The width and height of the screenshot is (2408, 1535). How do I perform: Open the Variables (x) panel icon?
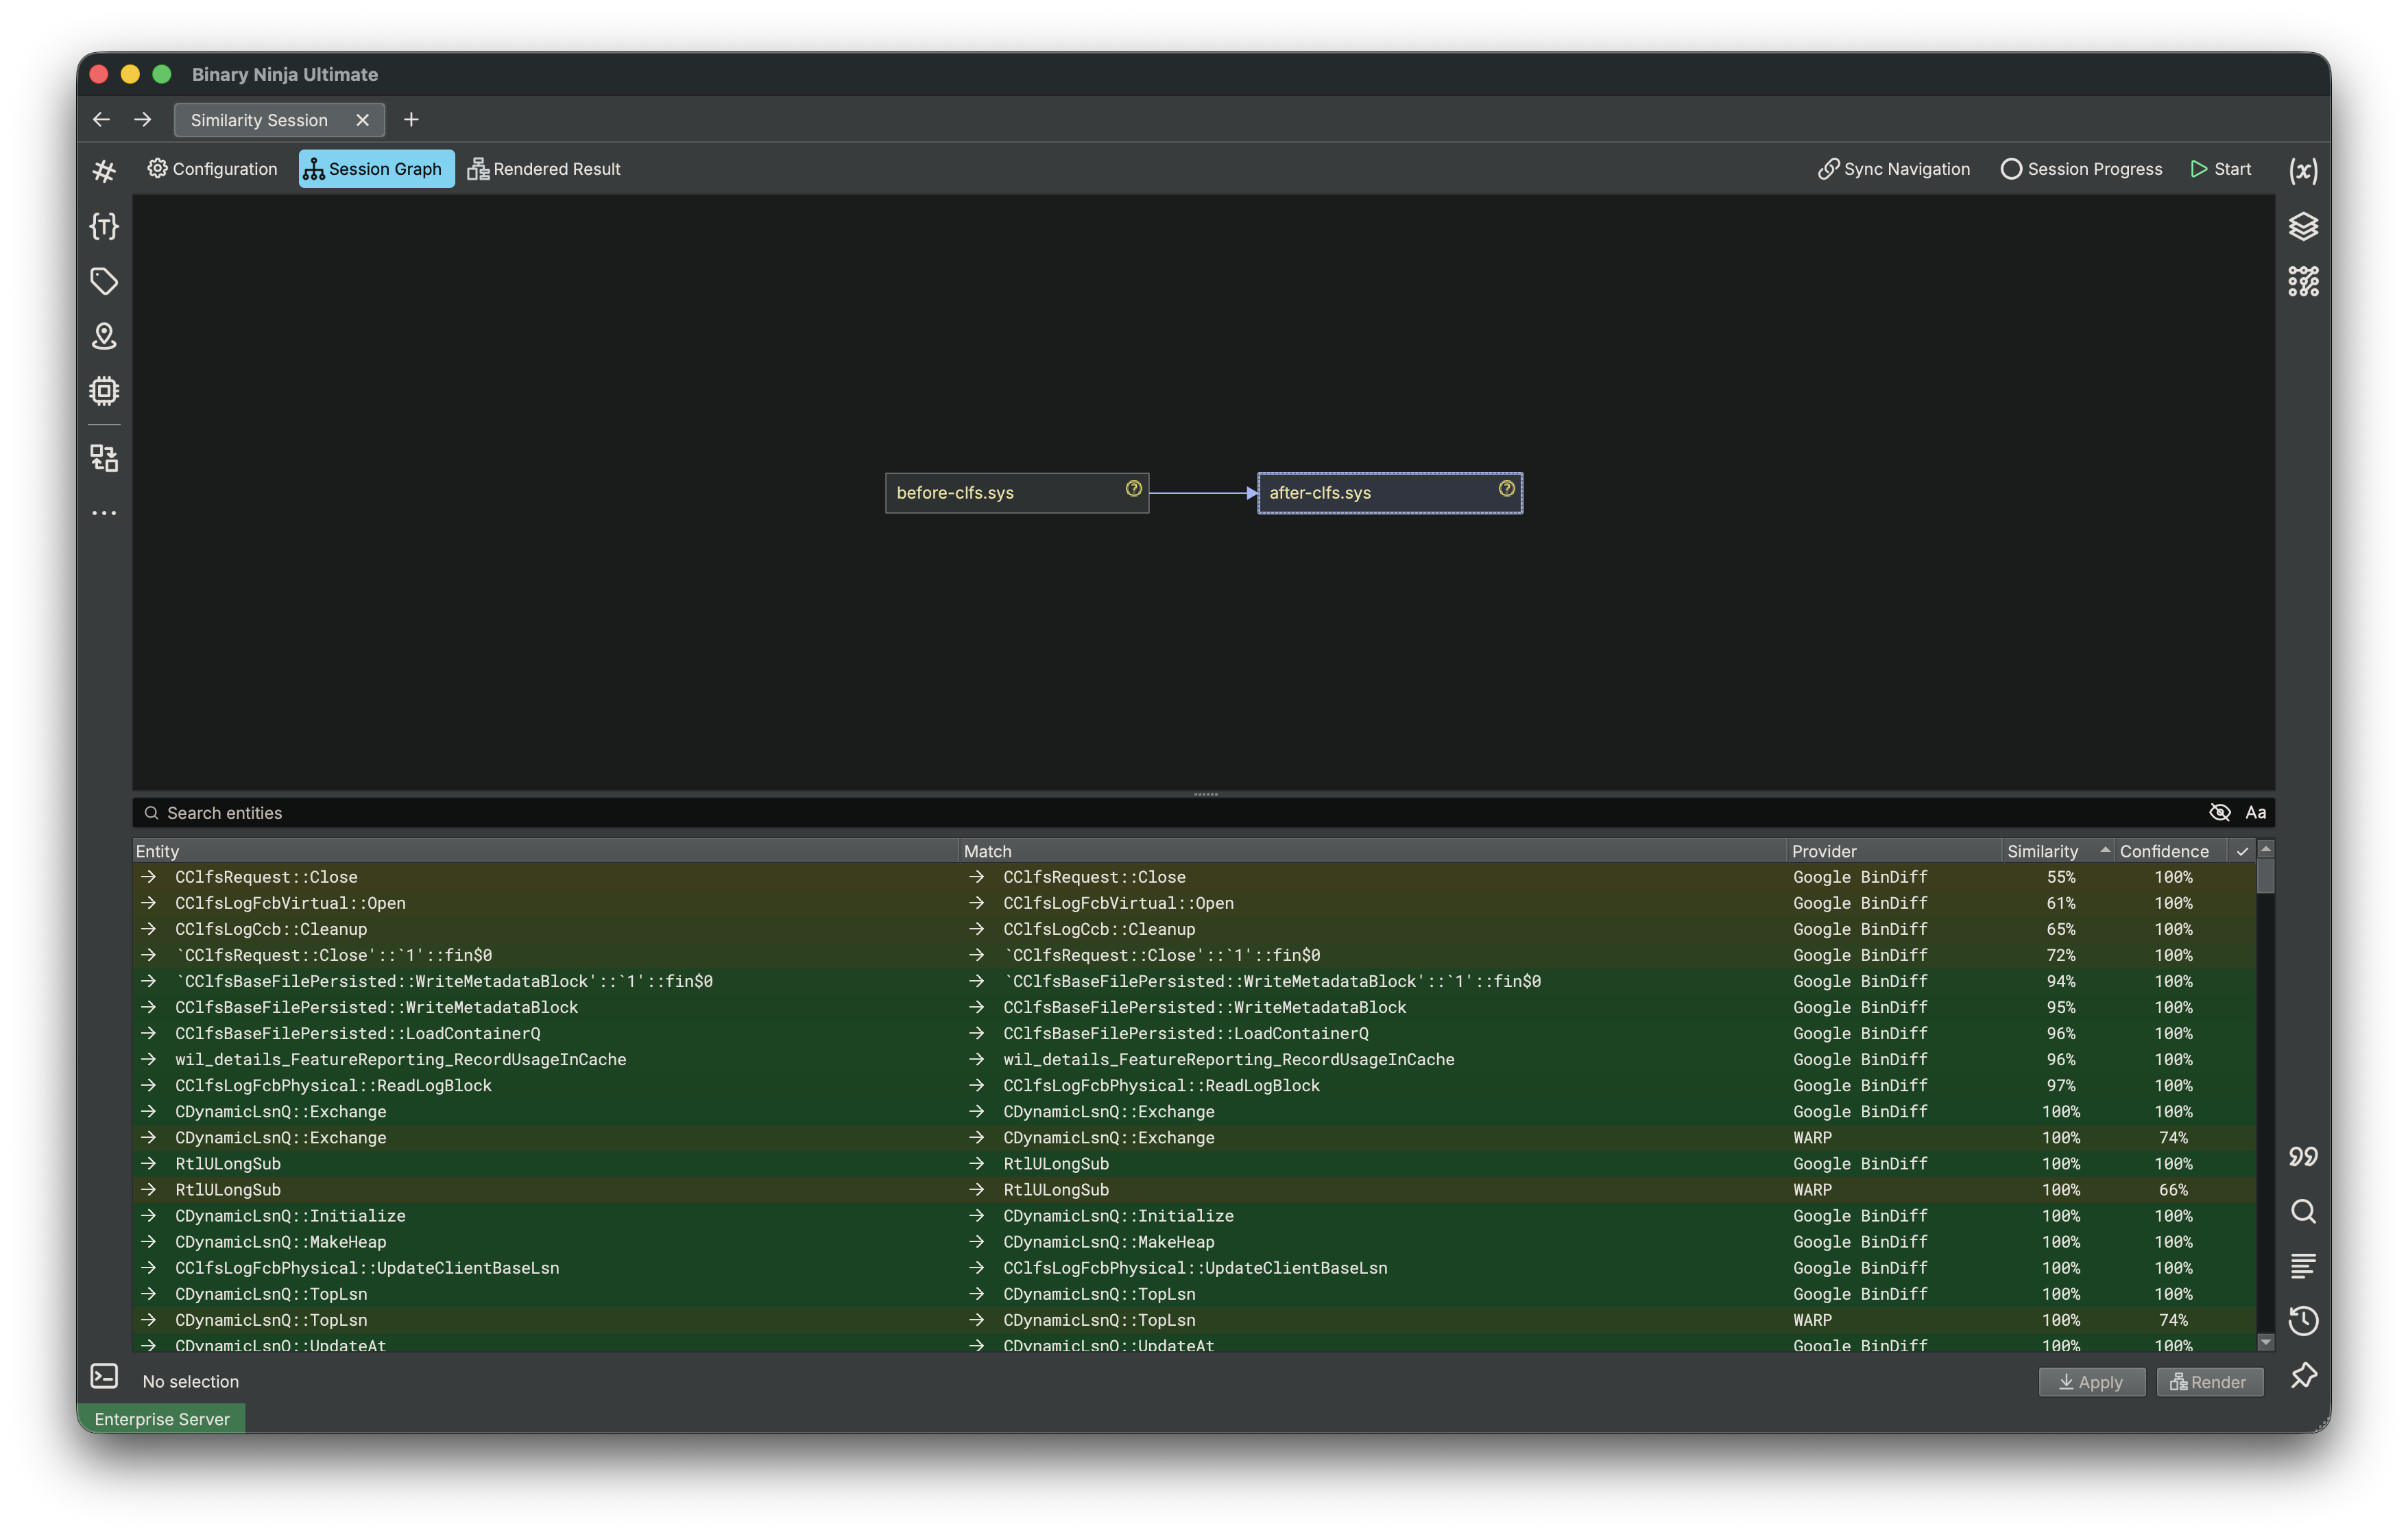tap(2303, 170)
